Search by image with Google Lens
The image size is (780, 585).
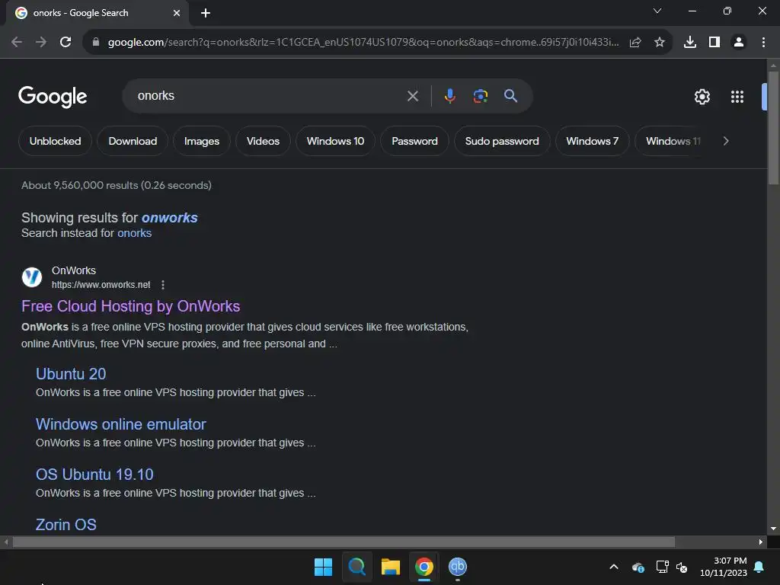coord(480,96)
